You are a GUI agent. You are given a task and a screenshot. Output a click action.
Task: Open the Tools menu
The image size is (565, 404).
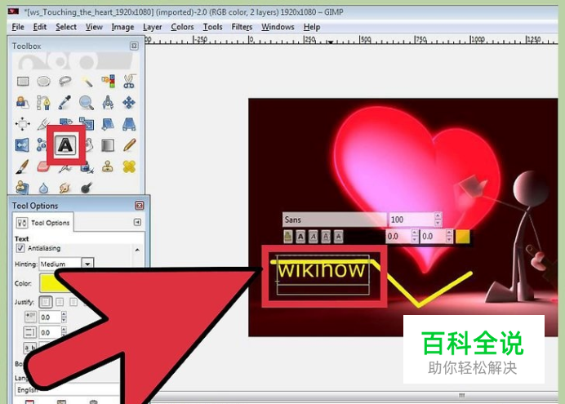point(212,27)
